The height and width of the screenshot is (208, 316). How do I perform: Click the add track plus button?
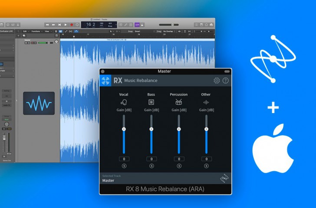[x=18, y=36]
